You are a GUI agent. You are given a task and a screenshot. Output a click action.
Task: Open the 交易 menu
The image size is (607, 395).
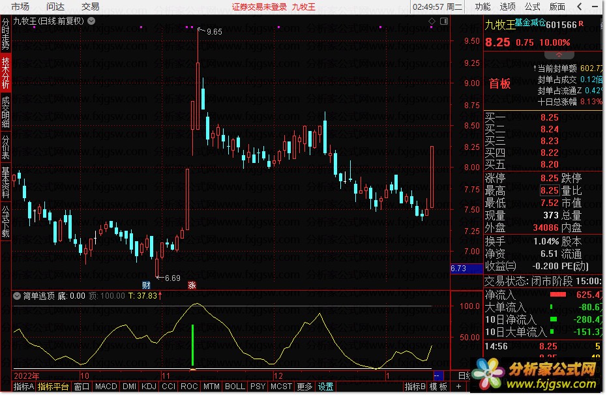point(90,7)
